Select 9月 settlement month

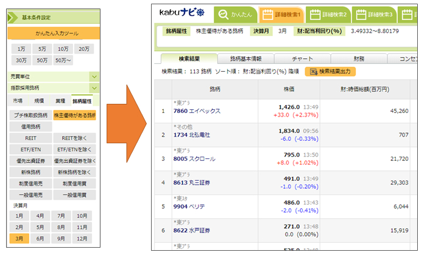tap(61, 239)
